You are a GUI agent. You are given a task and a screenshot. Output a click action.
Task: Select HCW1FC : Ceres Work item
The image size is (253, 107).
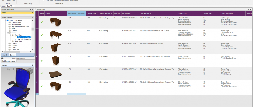(x=24, y=39)
